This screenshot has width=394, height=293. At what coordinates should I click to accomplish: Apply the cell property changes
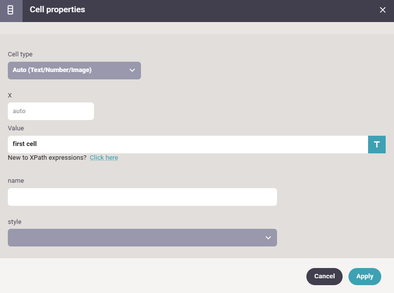(365, 276)
